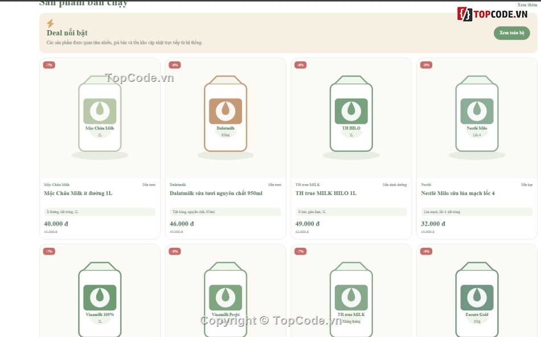Click the lightning bolt deal icon

[50, 23]
